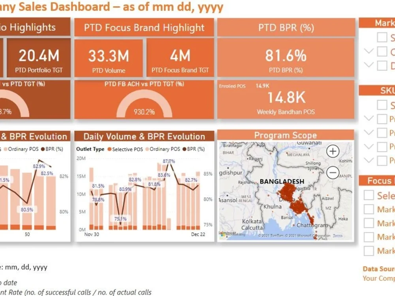Expand the chevron in the Market filter list
This screenshot has height=296, width=395.
(x=369, y=51)
